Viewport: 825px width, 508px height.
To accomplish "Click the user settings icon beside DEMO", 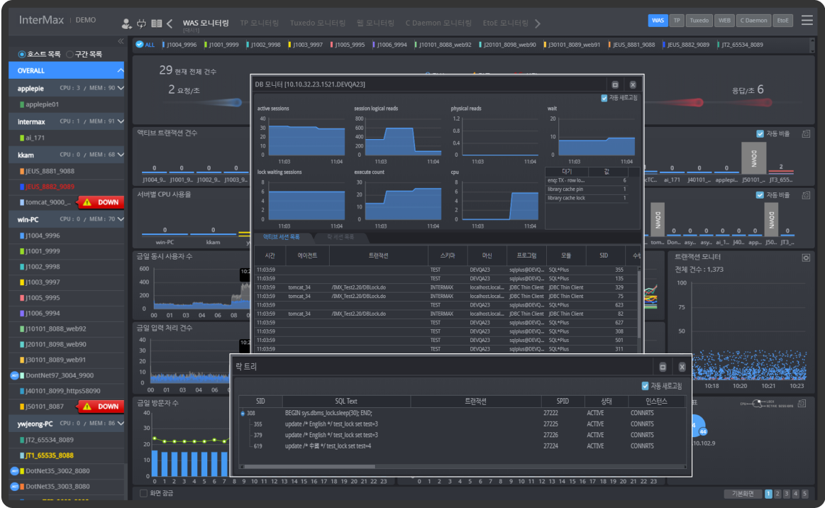I will [x=126, y=23].
